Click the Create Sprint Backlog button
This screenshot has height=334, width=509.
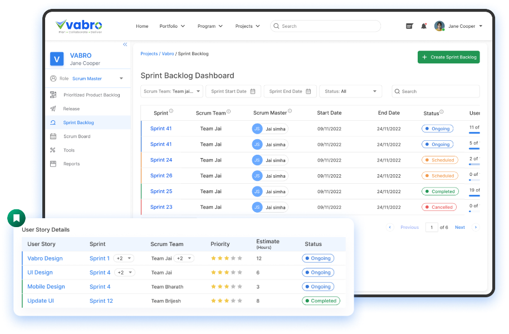tap(448, 57)
